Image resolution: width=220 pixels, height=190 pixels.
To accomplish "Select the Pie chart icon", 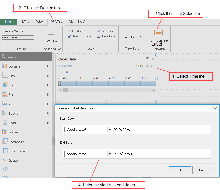I will [x=5, y=85].
